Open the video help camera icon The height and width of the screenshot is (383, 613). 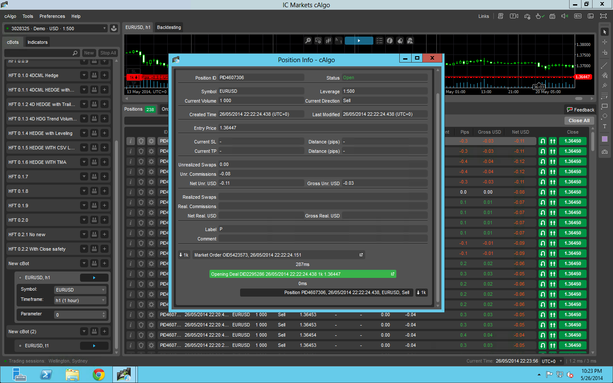(x=514, y=16)
